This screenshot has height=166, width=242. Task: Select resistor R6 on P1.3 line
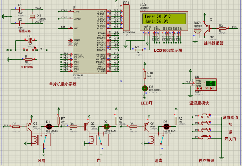(133, 127)
